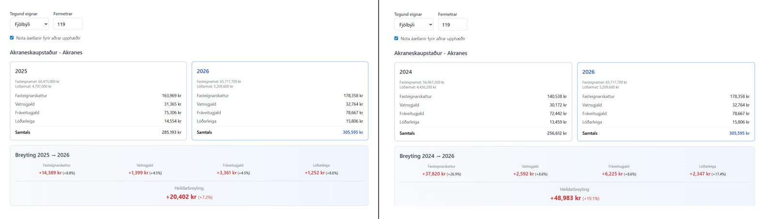Viewport: 764px width, 219px height.
Task: Click the 256,612 kr Samtals total
Action: (x=557, y=133)
